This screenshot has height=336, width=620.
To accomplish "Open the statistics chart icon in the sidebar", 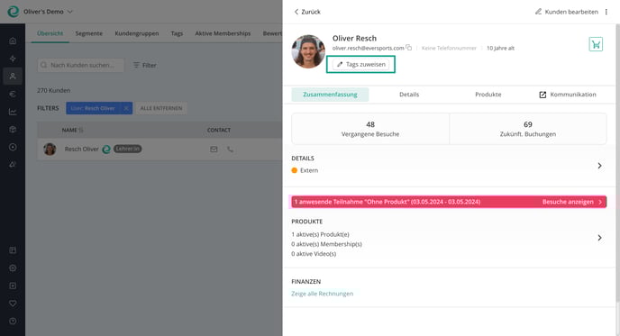I will 13,112.
